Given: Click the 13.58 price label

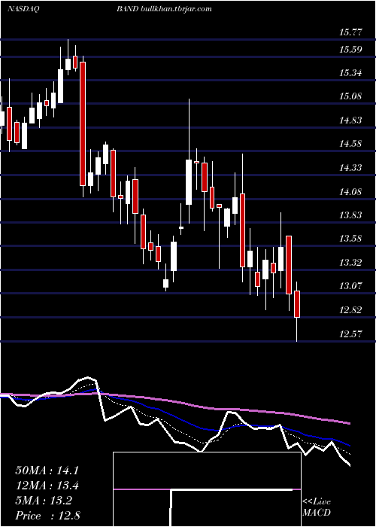Looking at the screenshot, I should pyautogui.click(x=351, y=239).
